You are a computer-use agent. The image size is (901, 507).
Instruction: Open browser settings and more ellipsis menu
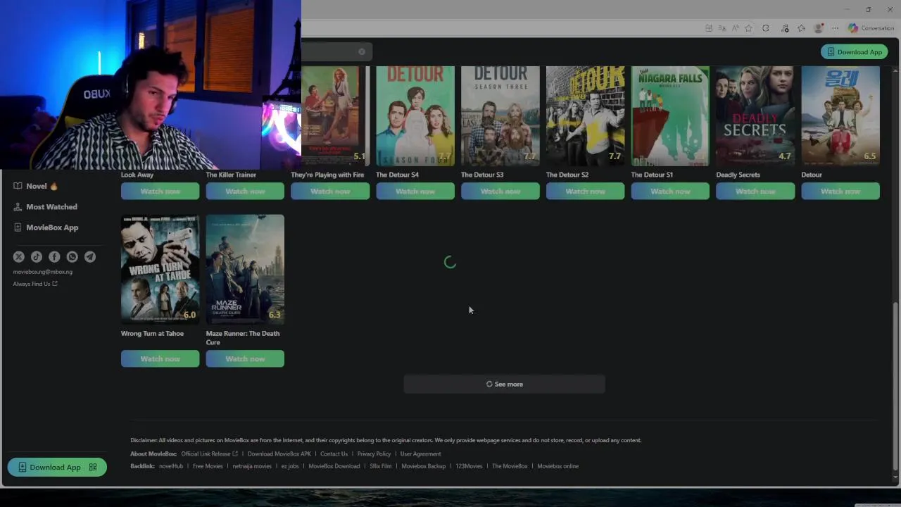pyautogui.click(x=835, y=28)
